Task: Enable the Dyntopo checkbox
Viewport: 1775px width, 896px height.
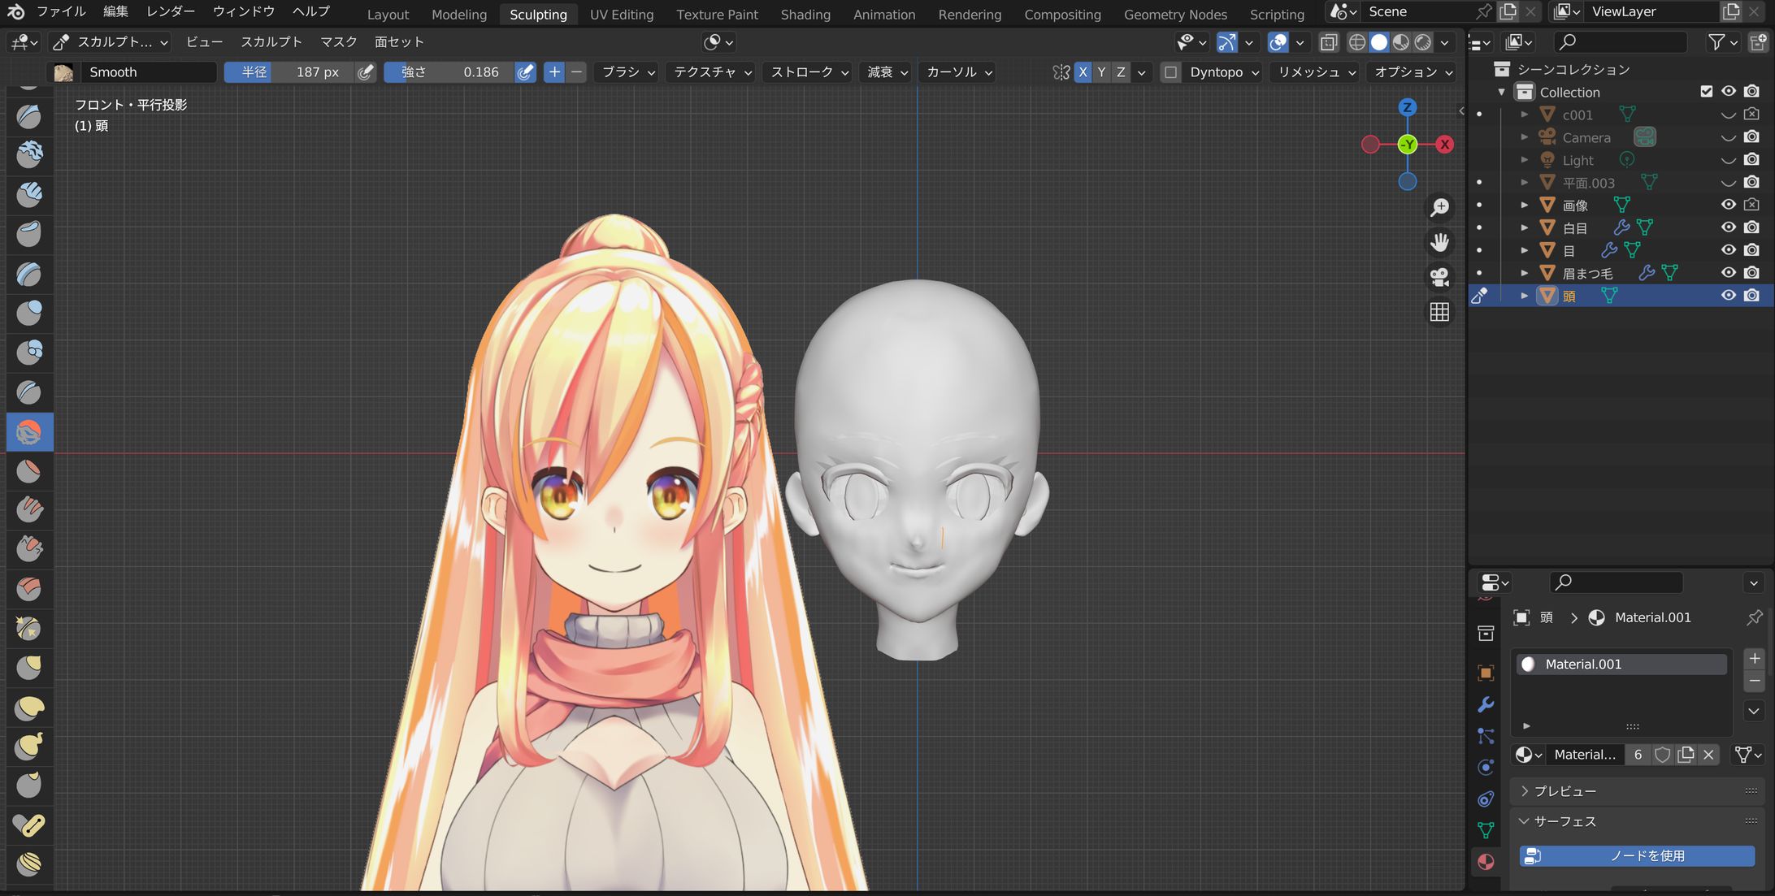Action: (x=1170, y=72)
